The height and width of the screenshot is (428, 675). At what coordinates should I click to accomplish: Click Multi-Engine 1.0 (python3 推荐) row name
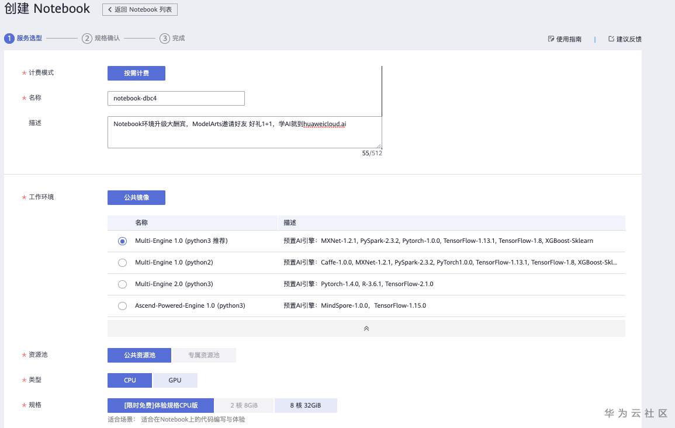click(x=181, y=241)
